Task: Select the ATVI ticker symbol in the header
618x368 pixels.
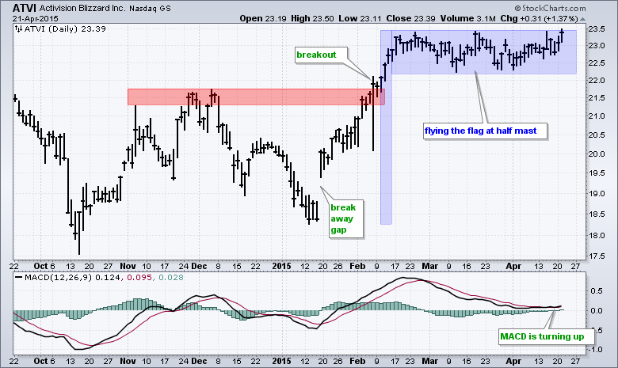Action: pyautogui.click(x=25, y=8)
